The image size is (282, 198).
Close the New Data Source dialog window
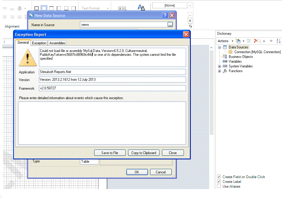pos(172,15)
